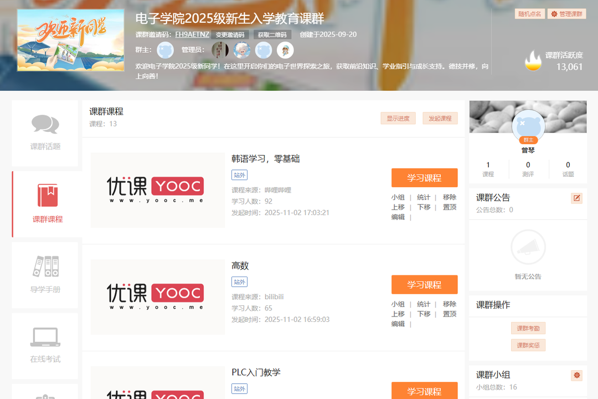Screen dimensions: 598x399
Task: Open 课群考勤 under 课群操作
Action: [528, 328]
